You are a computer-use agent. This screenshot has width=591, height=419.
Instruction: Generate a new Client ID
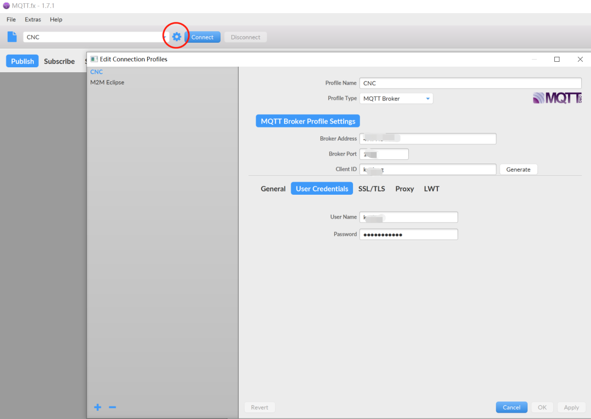[518, 170]
